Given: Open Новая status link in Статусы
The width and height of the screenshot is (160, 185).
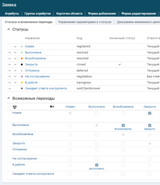Looking at the screenshot, I should [30, 46].
